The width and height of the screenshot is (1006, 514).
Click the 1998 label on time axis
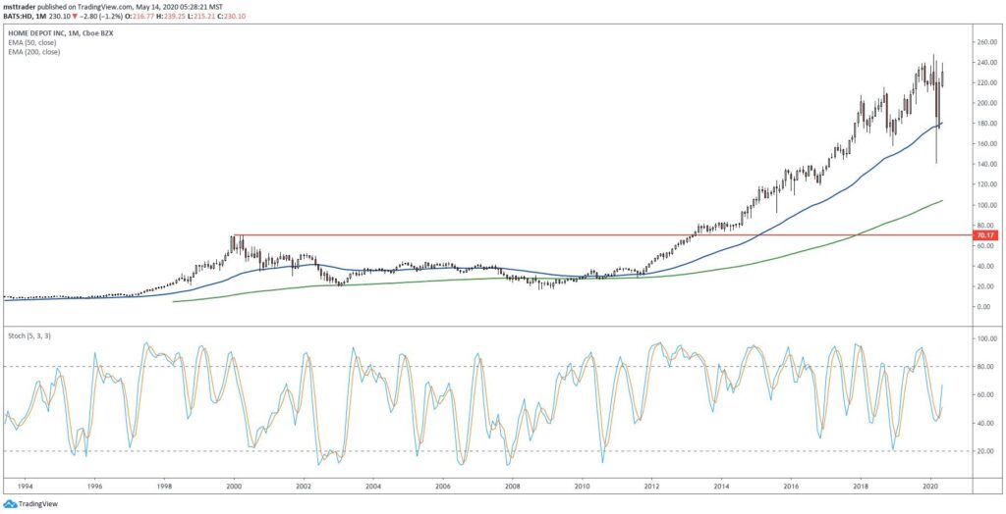coord(165,488)
